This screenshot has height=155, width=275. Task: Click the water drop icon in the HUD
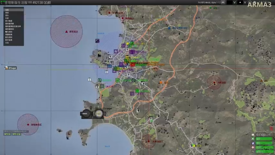pos(253,143)
